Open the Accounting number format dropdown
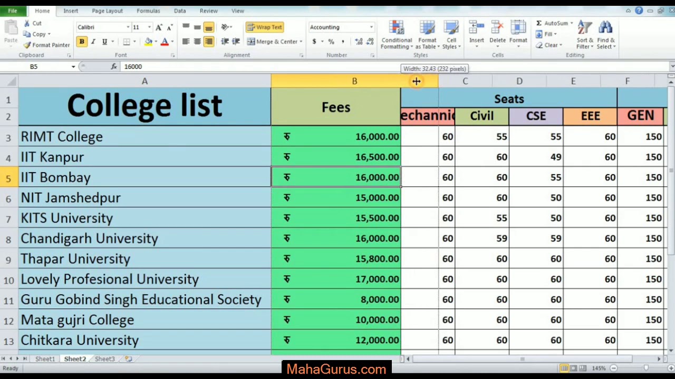Viewport: 675px width, 379px height. coord(371,27)
